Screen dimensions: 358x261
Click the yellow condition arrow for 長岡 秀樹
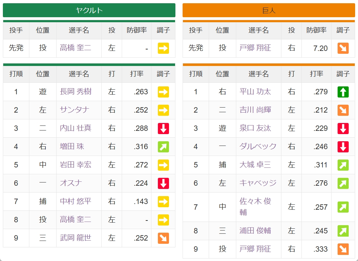163,92
